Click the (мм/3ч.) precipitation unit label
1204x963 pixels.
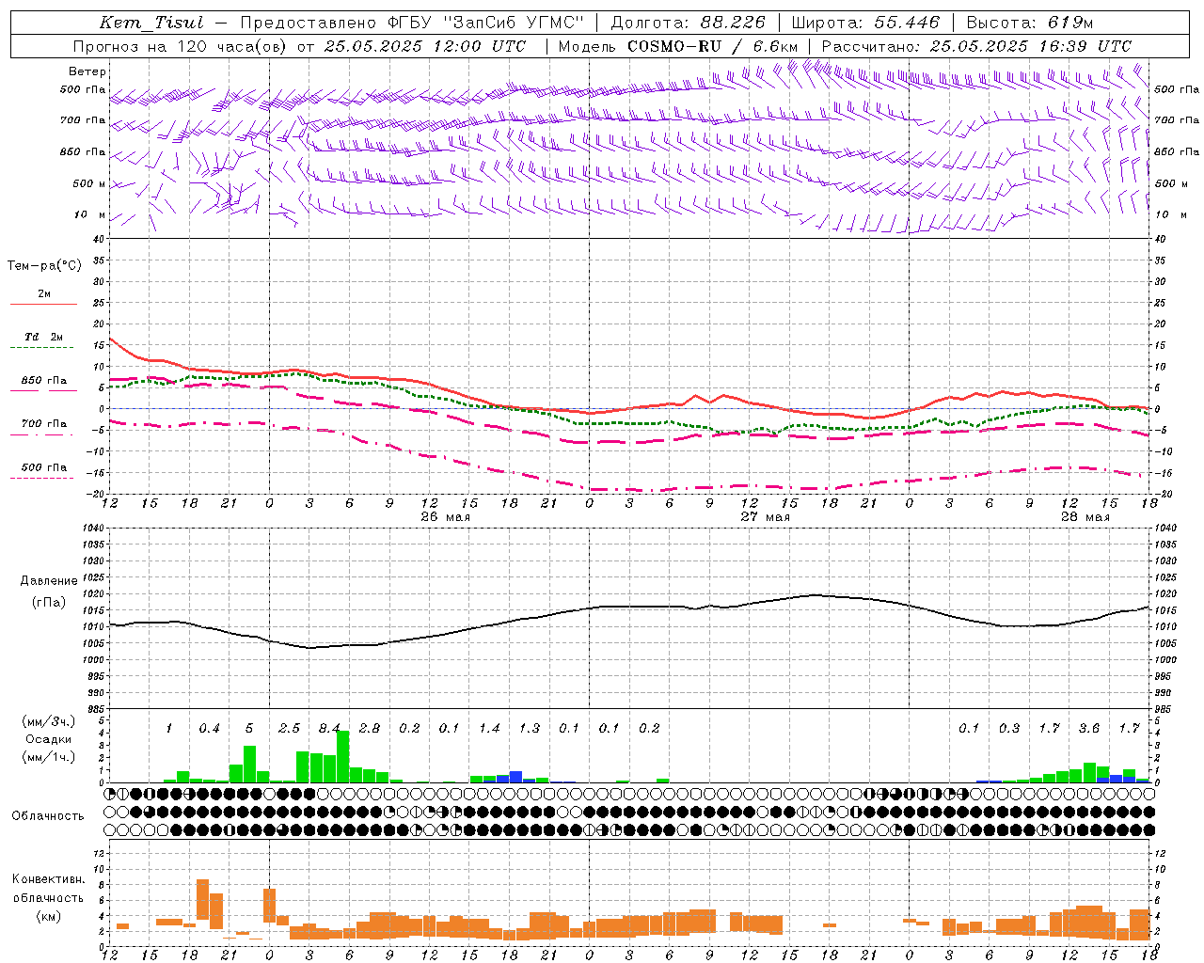tap(49, 721)
